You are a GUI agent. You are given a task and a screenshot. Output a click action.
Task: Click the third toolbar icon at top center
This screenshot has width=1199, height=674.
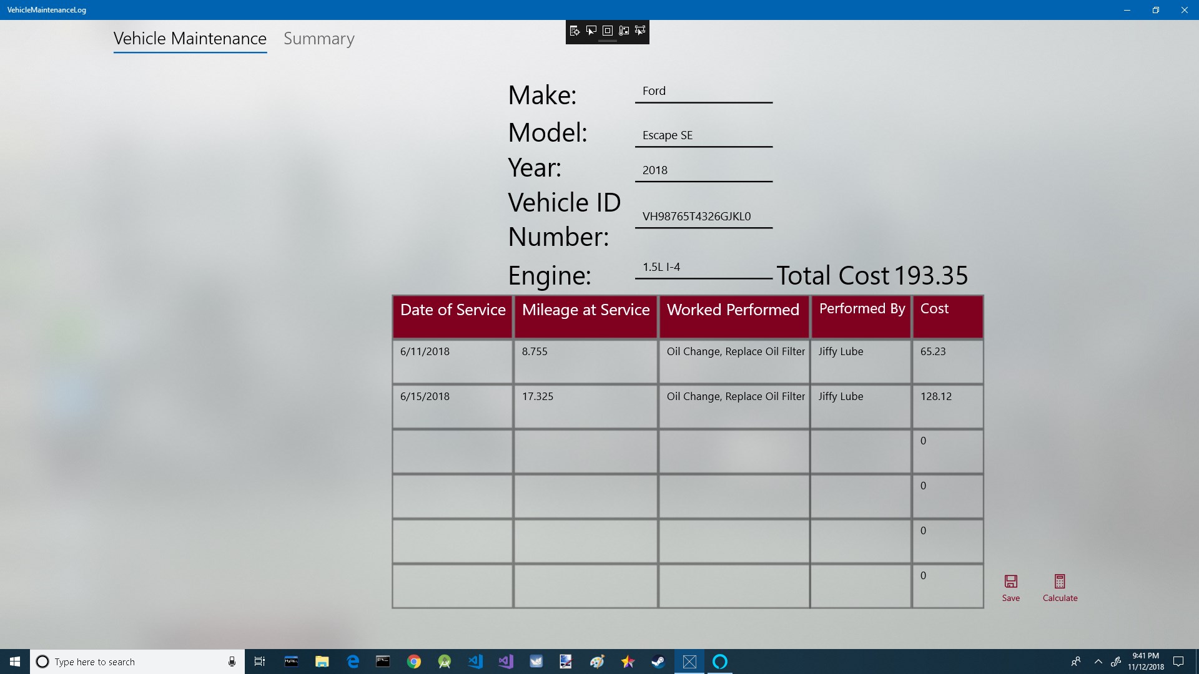click(x=607, y=31)
